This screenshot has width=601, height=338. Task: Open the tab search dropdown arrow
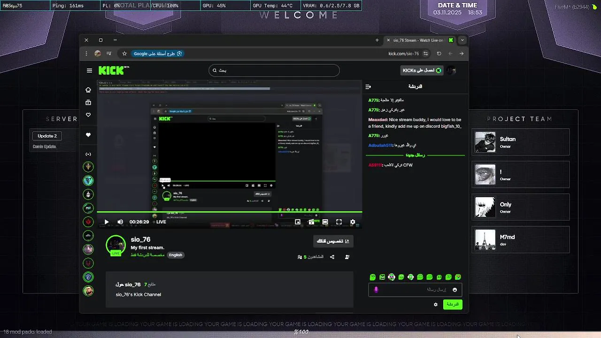click(x=462, y=40)
